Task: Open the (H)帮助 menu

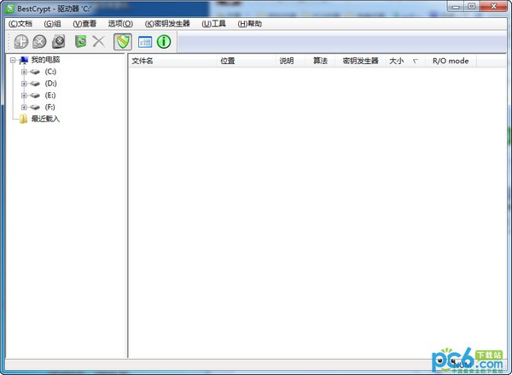Action: 250,24
